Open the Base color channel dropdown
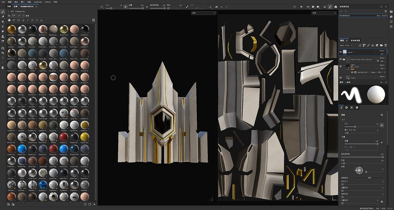 tap(346, 45)
